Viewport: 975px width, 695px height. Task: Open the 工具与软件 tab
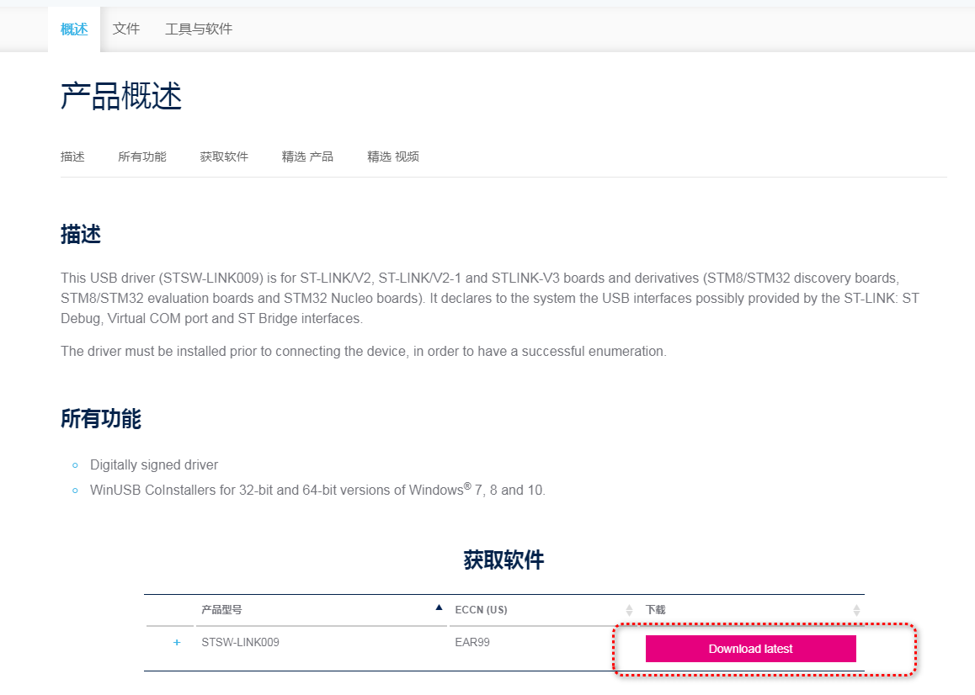[x=199, y=29]
